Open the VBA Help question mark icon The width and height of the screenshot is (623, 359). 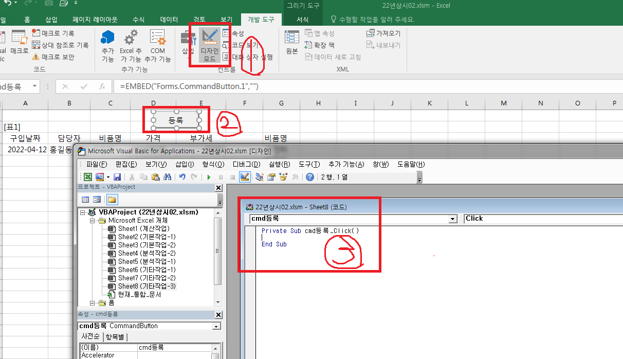pyautogui.click(x=309, y=177)
